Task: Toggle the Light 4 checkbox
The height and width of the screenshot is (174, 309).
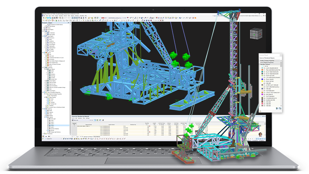Action: click(48, 125)
